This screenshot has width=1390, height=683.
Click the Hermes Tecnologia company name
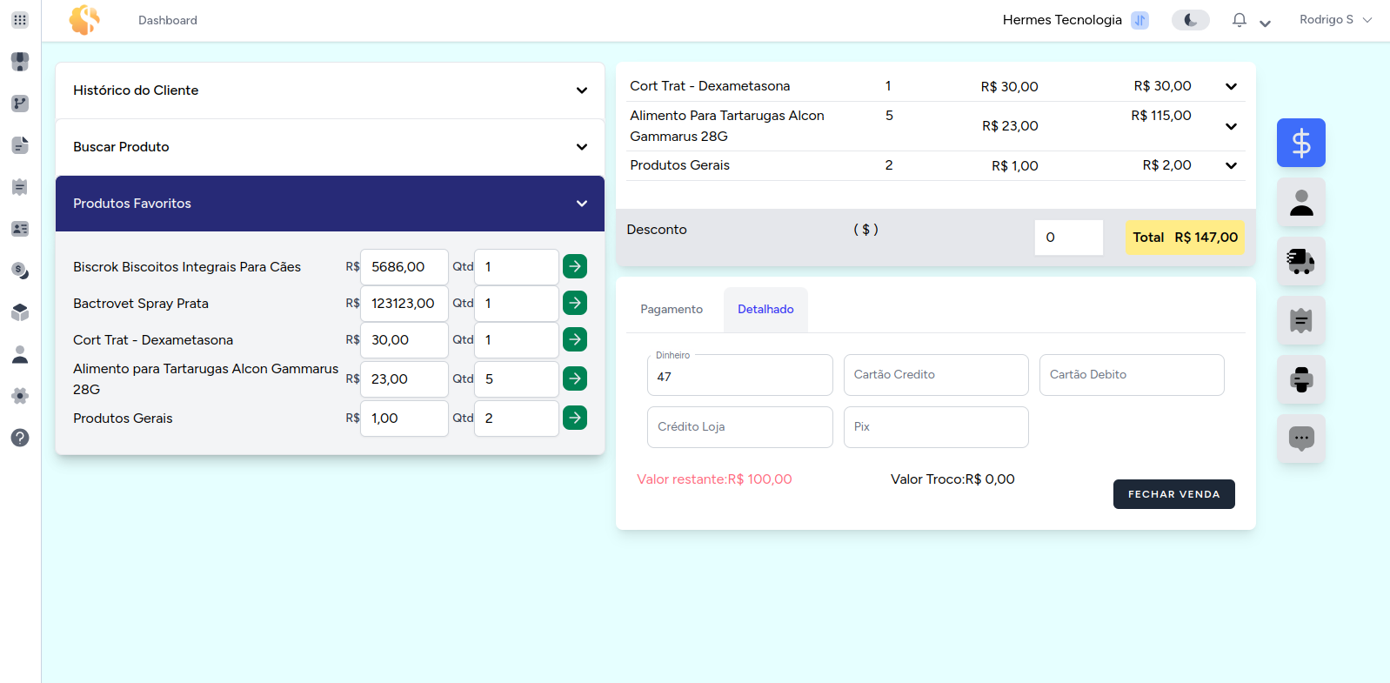coord(1062,20)
